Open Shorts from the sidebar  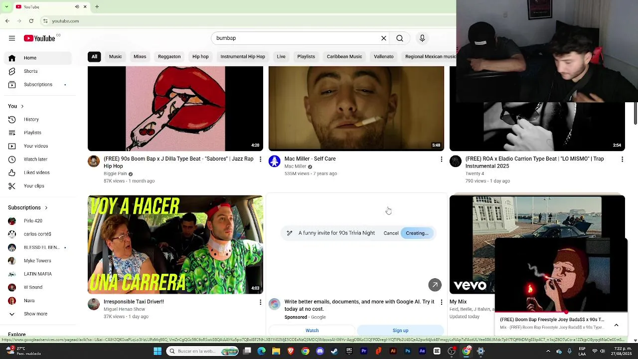38,71
